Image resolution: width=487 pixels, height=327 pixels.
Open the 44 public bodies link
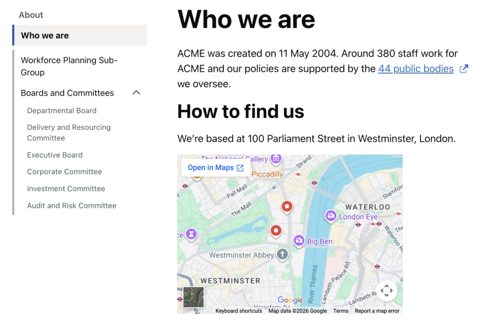coord(416,69)
